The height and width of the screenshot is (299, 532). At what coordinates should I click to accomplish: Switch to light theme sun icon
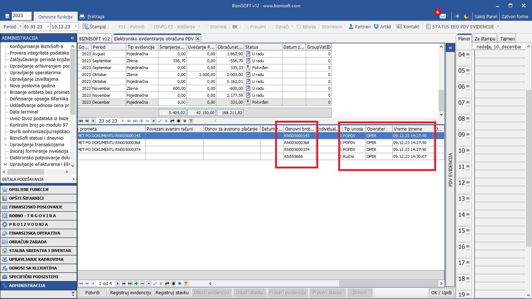(x=457, y=16)
